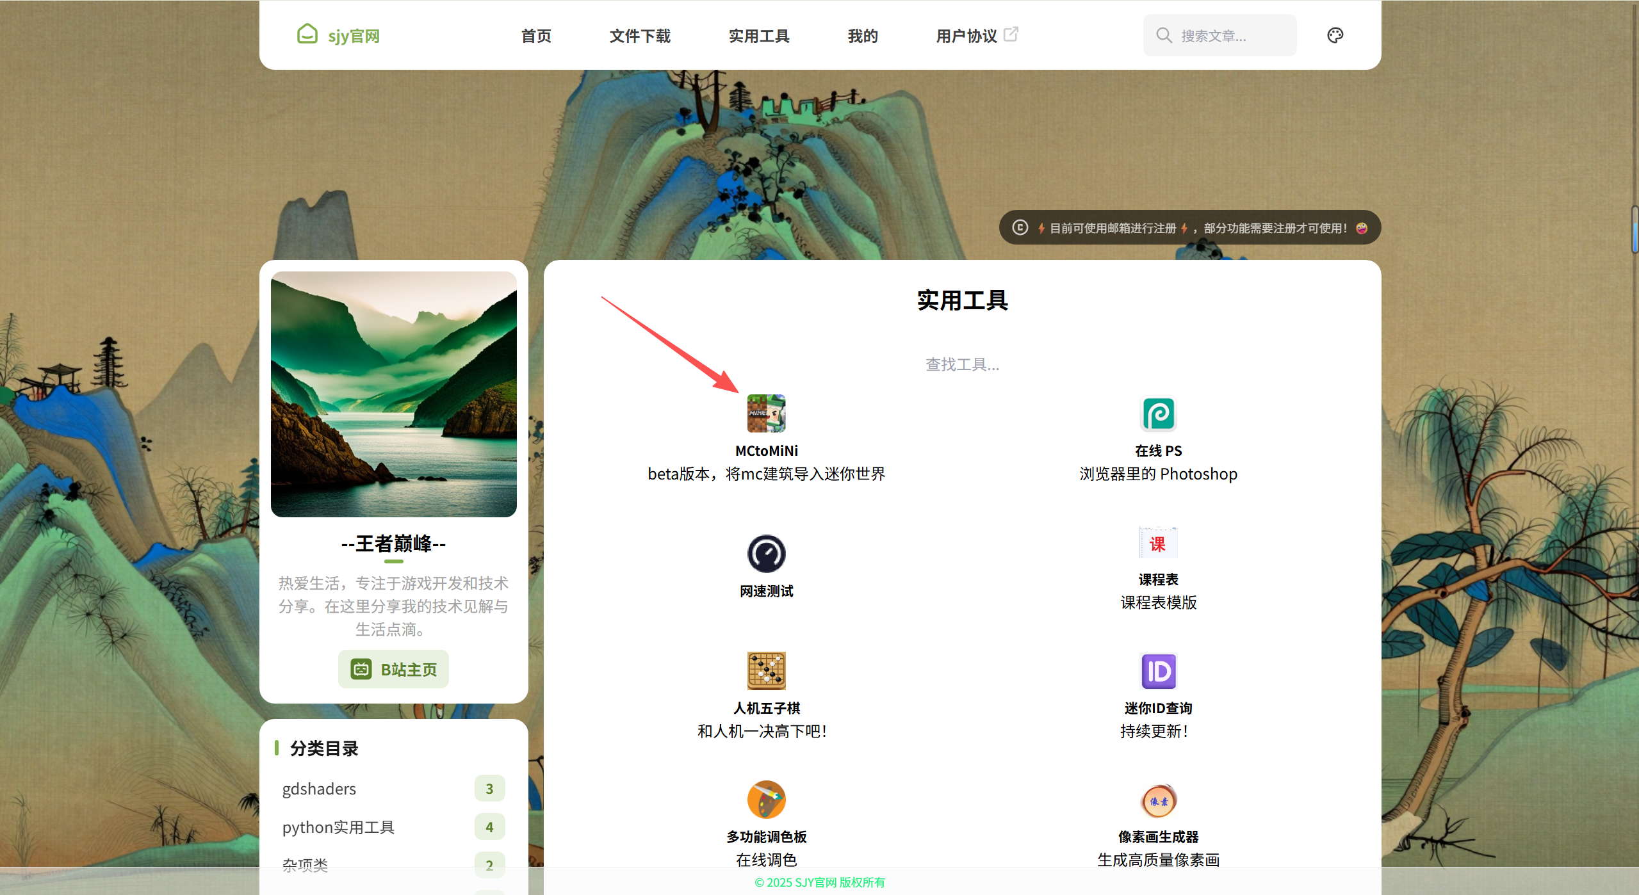Start the 人机五子棋 gomoku game icon

click(766, 671)
